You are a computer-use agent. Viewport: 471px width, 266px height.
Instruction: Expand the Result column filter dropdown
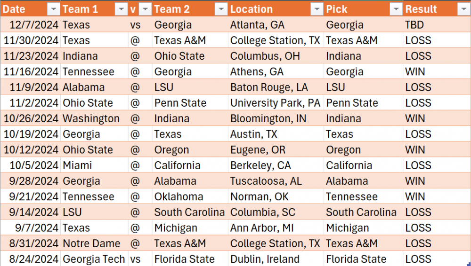click(463, 9)
